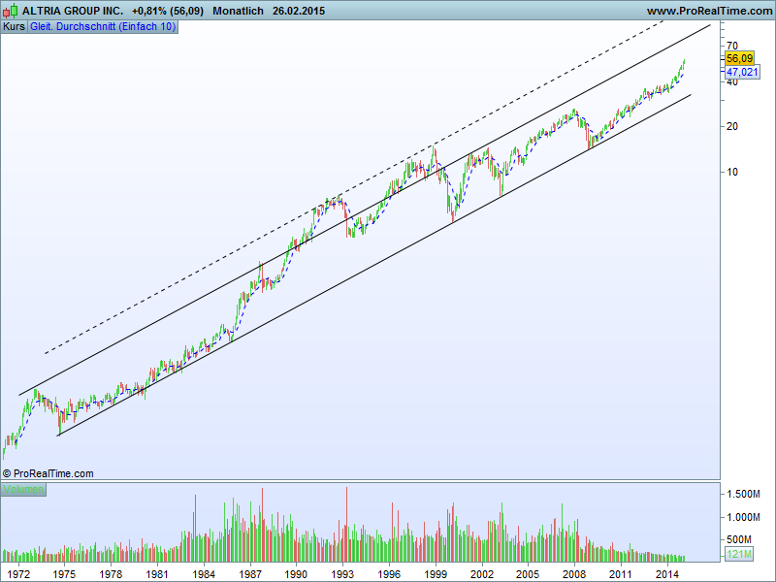Click the 1987 marker on the time axis
Image resolution: width=776 pixels, height=582 pixels.
pos(249,574)
